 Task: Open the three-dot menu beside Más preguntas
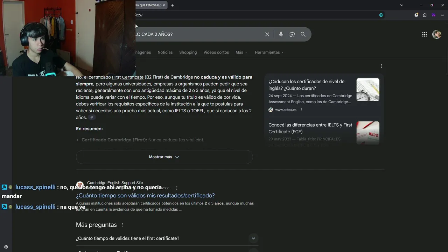pos(122,225)
